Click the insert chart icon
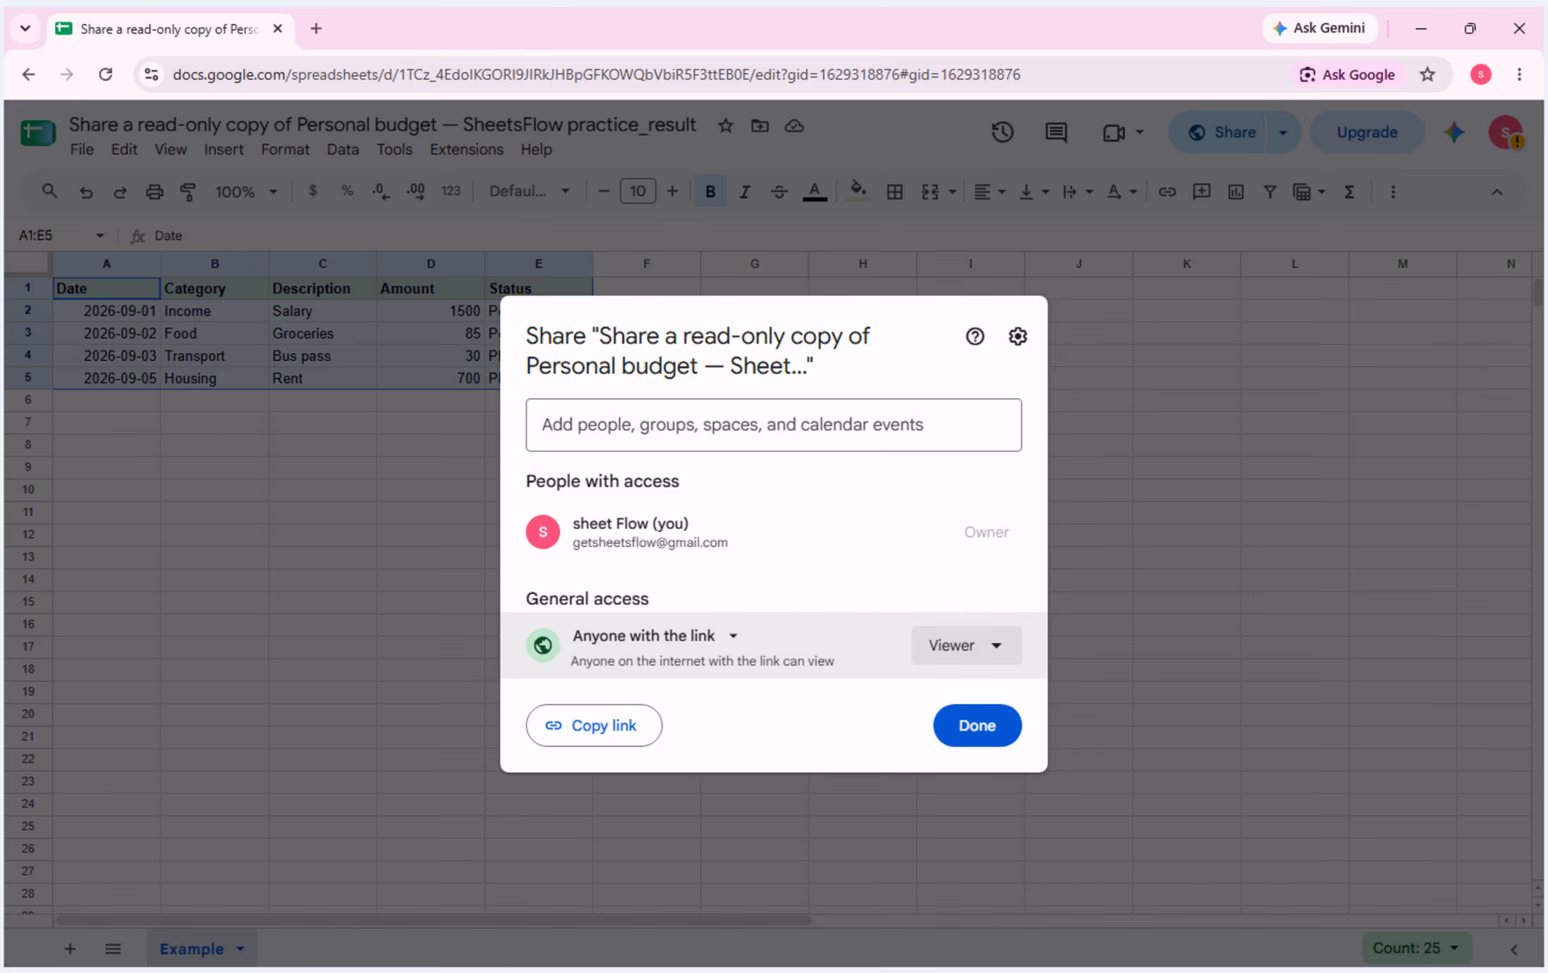The width and height of the screenshot is (1548, 973). point(1236,192)
